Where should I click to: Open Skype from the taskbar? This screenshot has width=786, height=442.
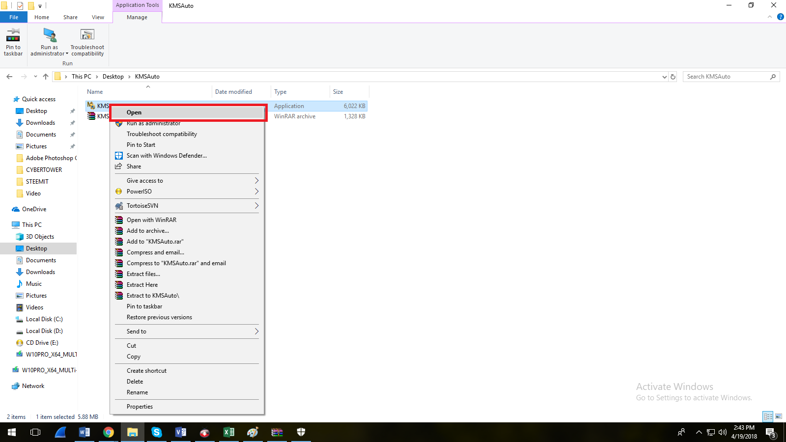[157, 432]
